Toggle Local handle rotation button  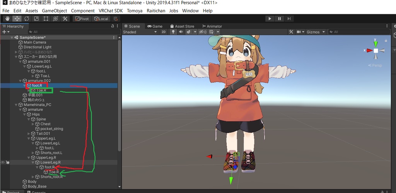click(101, 19)
